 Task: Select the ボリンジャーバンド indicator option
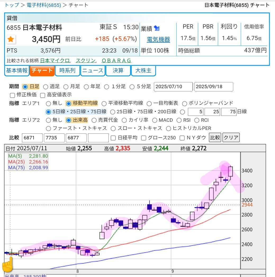click(185, 103)
